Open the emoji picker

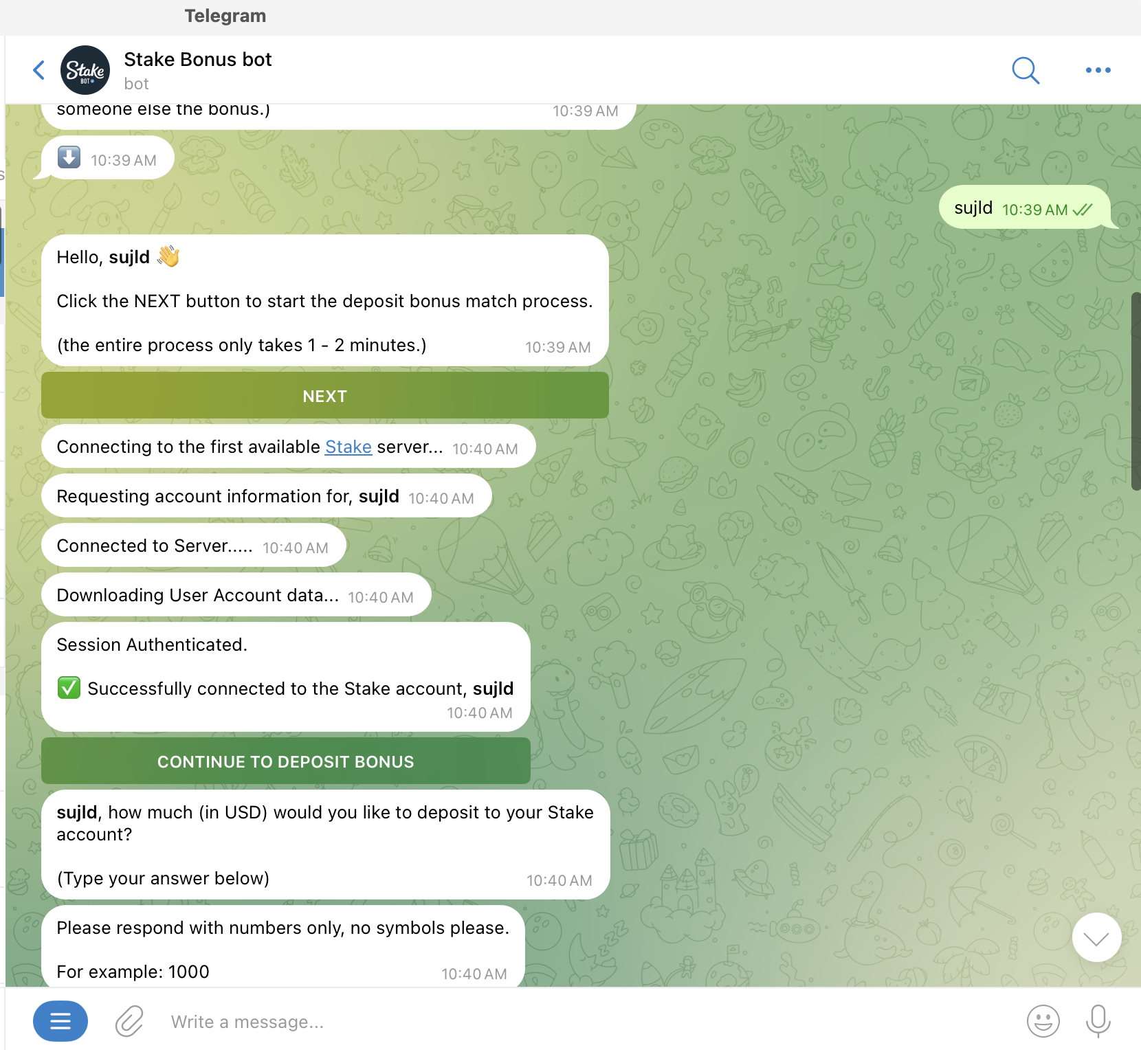[1043, 1021]
